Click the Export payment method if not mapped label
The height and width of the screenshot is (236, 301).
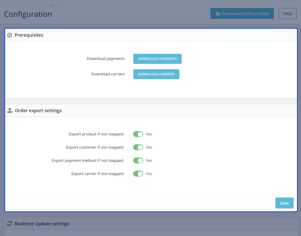(x=87, y=161)
